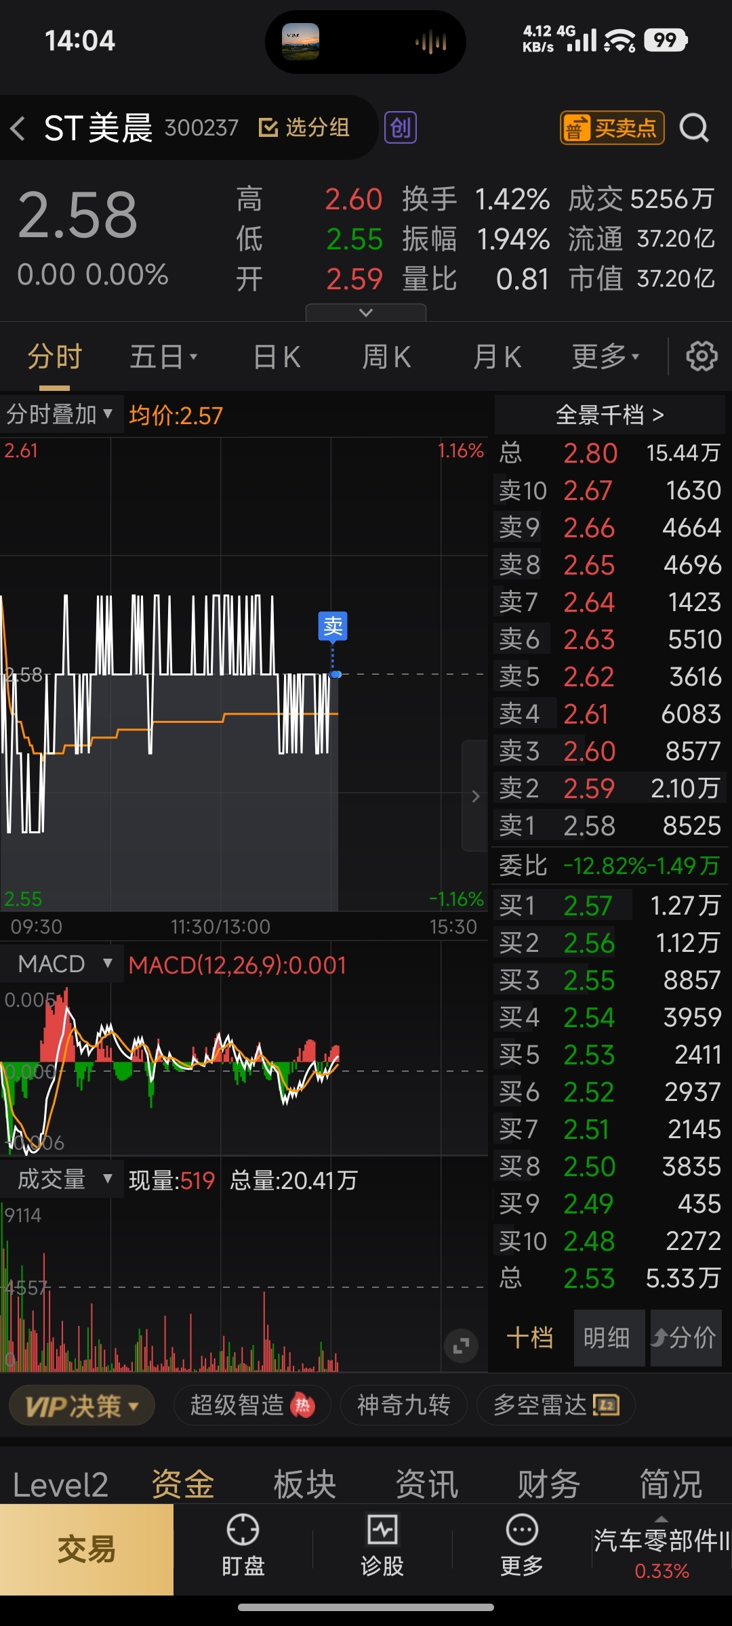
Task: Tap the 选分组 checkbox icon
Action: 268,127
